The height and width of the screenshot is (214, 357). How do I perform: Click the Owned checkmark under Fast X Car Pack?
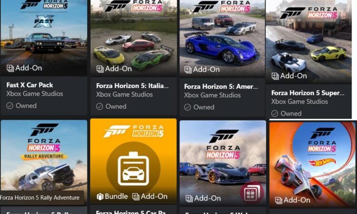click(10, 106)
